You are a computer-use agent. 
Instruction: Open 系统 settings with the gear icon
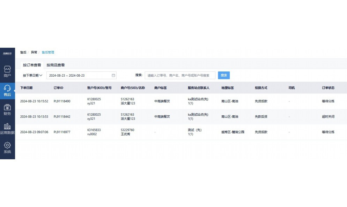coord(7,146)
